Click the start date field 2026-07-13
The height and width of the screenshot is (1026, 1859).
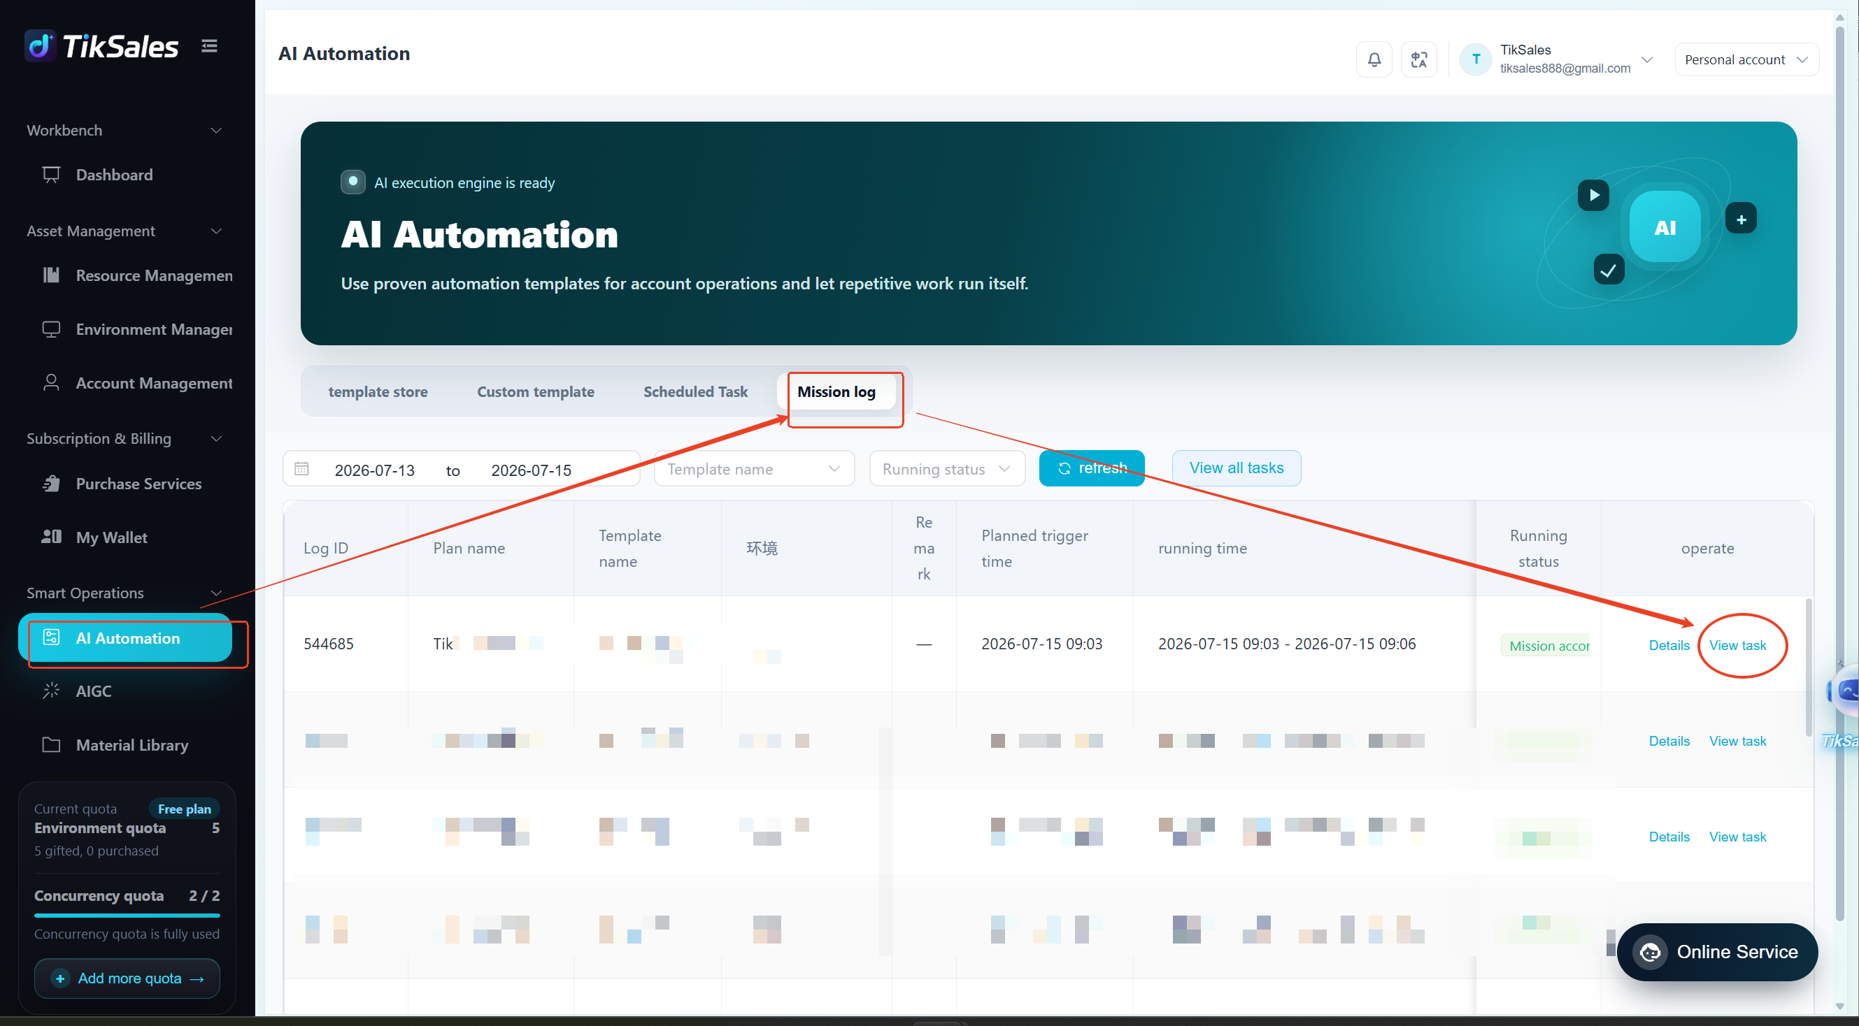pos(375,470)
